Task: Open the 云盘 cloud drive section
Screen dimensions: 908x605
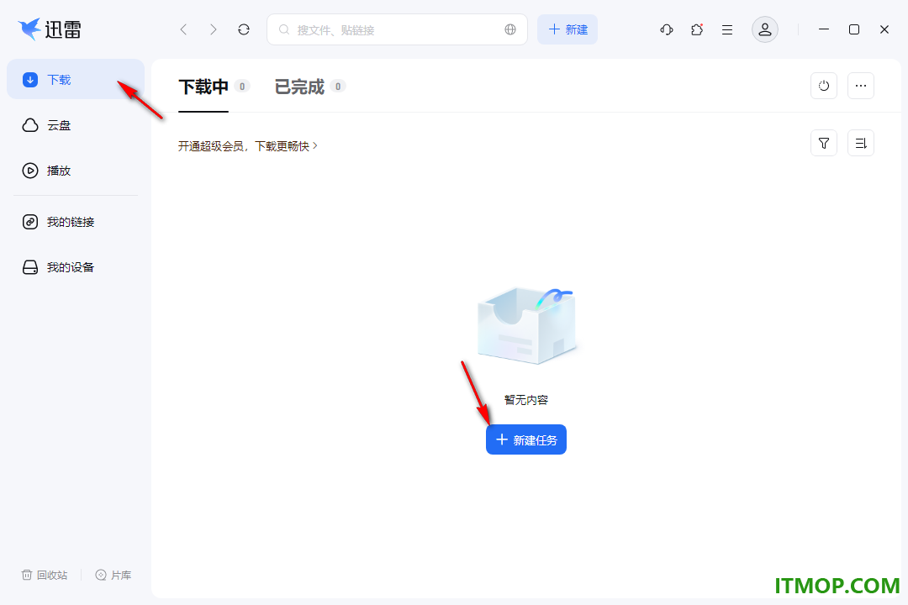Action: pyautogui.click(x=76, y=125)
